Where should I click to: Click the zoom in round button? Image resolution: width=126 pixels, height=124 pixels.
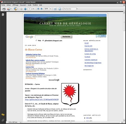pos(42,9)
